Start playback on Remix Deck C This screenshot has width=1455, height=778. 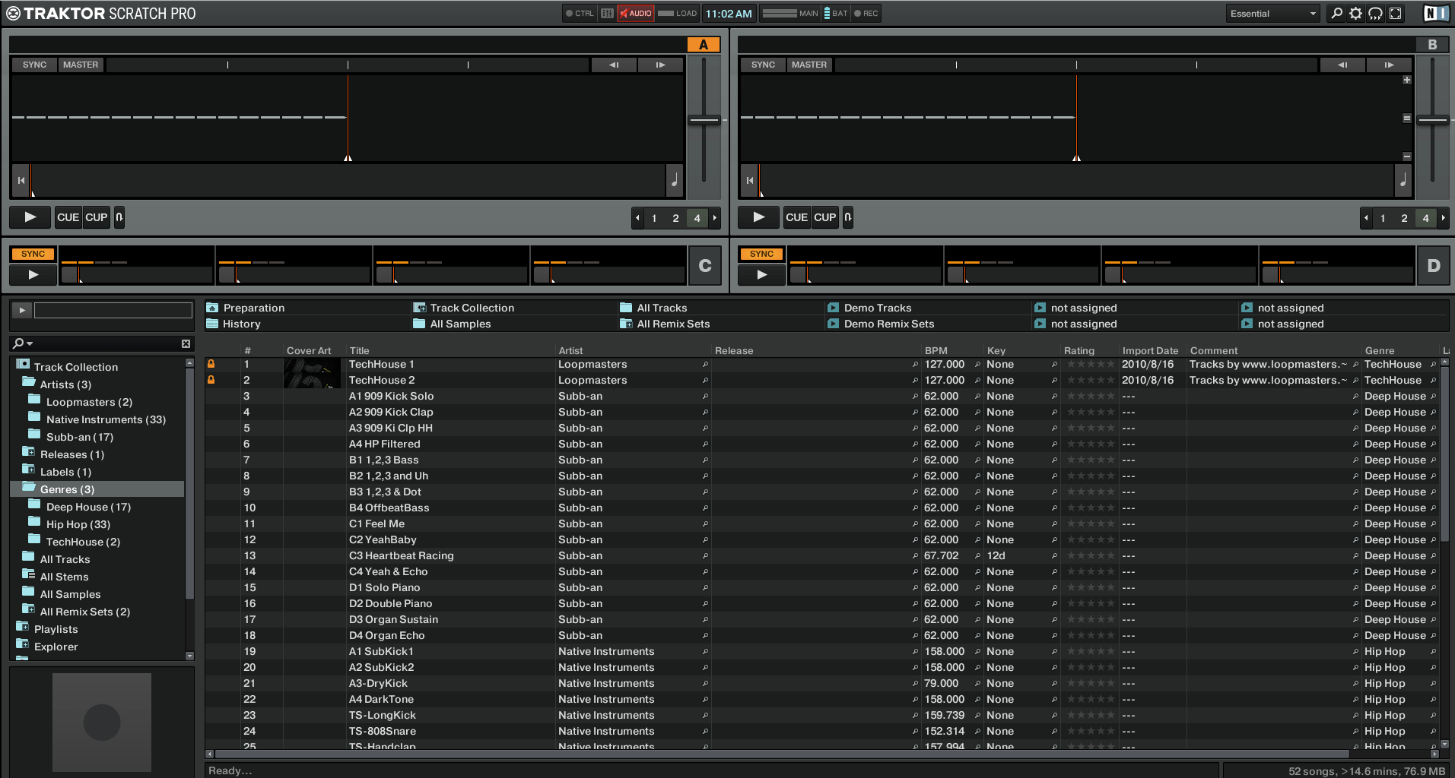click(x=33, y=274)
